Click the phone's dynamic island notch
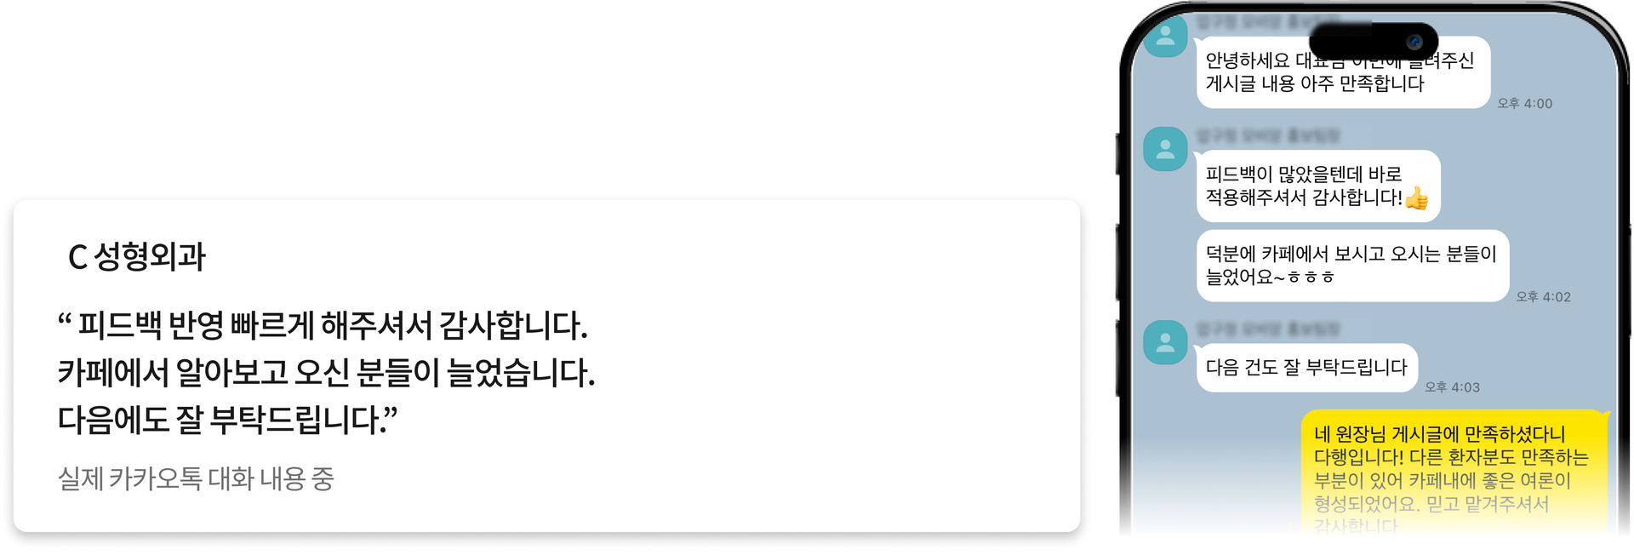The height and width of the screenshot is (555, 1634). click(x=1374, y=42)
